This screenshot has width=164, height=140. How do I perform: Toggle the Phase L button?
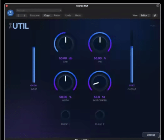point(66,115)
